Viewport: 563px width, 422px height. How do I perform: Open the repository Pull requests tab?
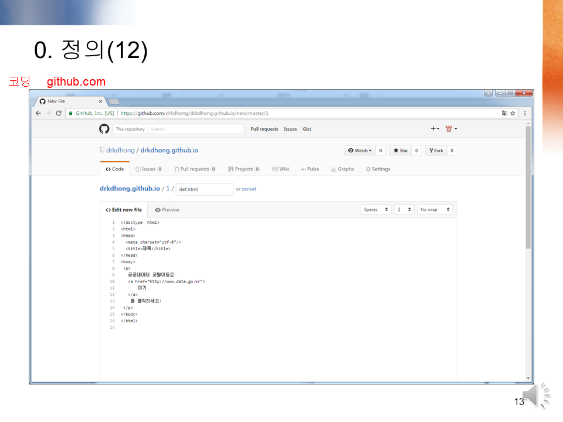click(195, 169)
